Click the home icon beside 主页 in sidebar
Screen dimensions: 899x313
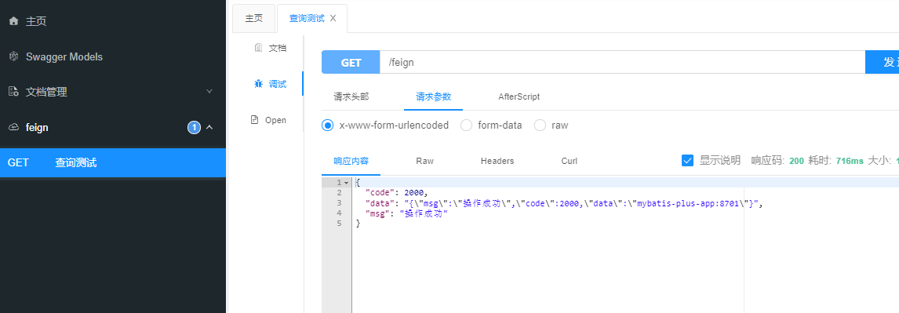pos(14,21)
